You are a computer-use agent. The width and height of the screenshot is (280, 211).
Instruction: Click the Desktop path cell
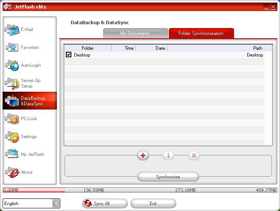[255, 55]
